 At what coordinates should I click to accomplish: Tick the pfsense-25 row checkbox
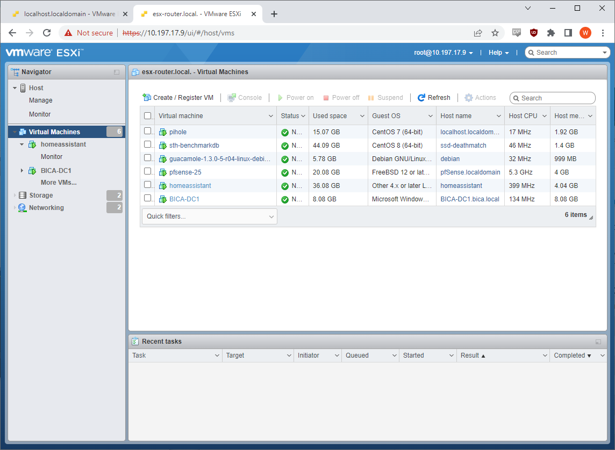148,172
